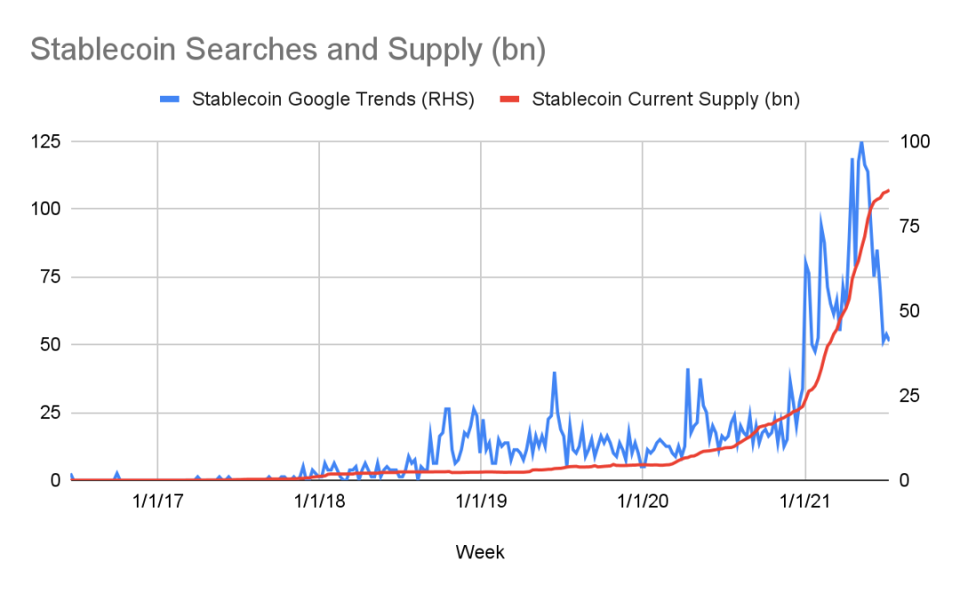Click the blue spike in mid-2019
960x593 pixels.
point(554,373)
